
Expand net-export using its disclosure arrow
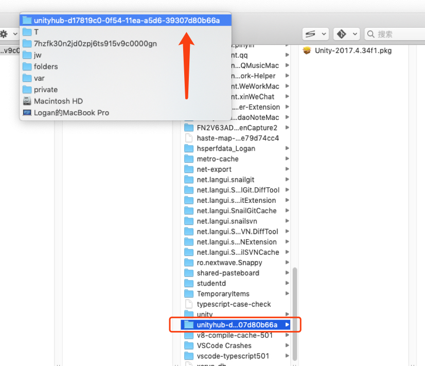click(287, 169)
